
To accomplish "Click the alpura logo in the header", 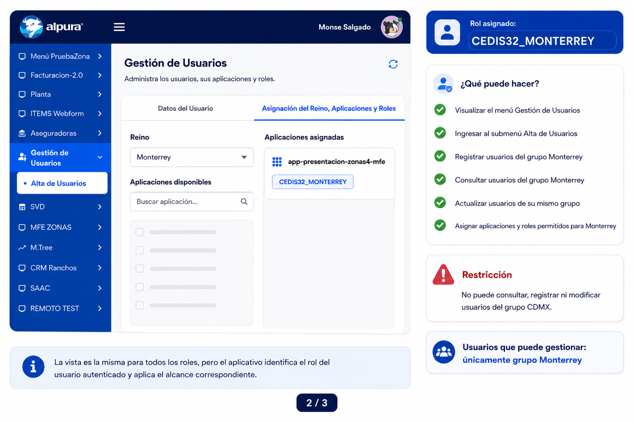I will [x=52, y=27].
